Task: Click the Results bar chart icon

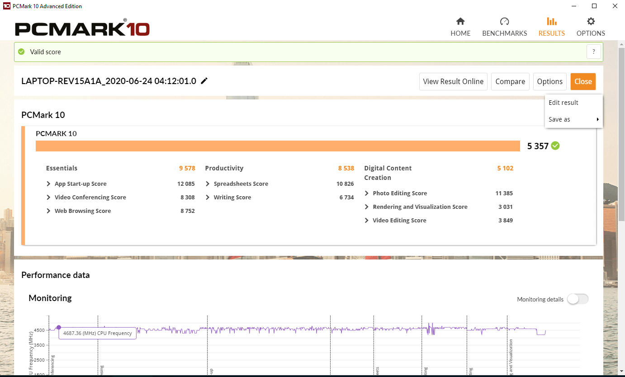Action: coord(551,21)
